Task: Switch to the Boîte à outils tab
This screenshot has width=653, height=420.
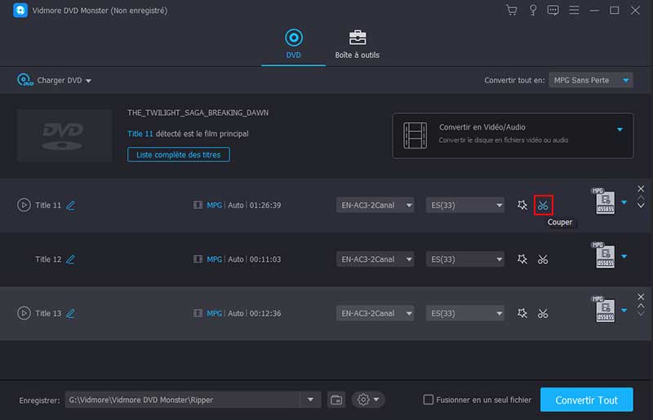Action: click(357, 44)
